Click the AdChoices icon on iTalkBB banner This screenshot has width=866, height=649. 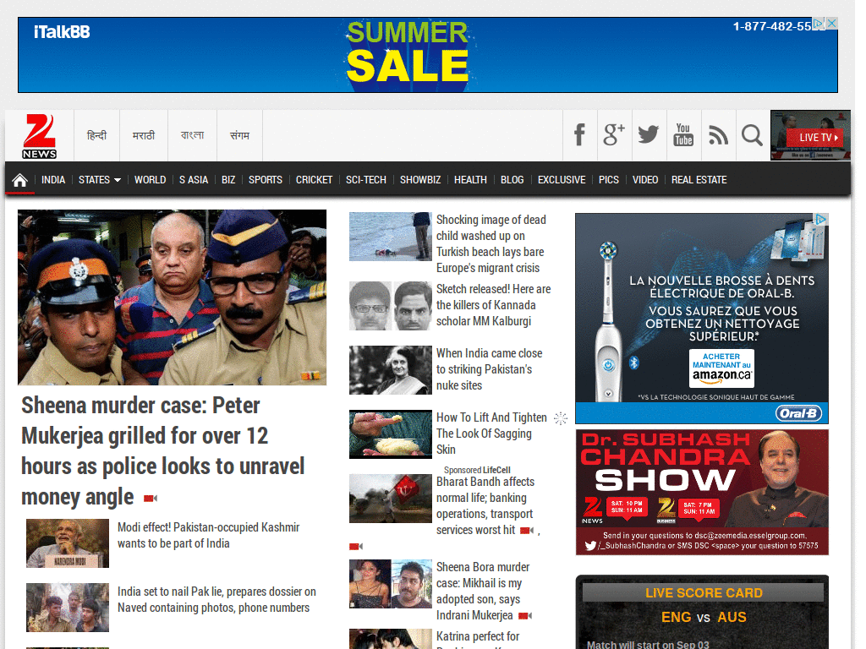[819, 23]
